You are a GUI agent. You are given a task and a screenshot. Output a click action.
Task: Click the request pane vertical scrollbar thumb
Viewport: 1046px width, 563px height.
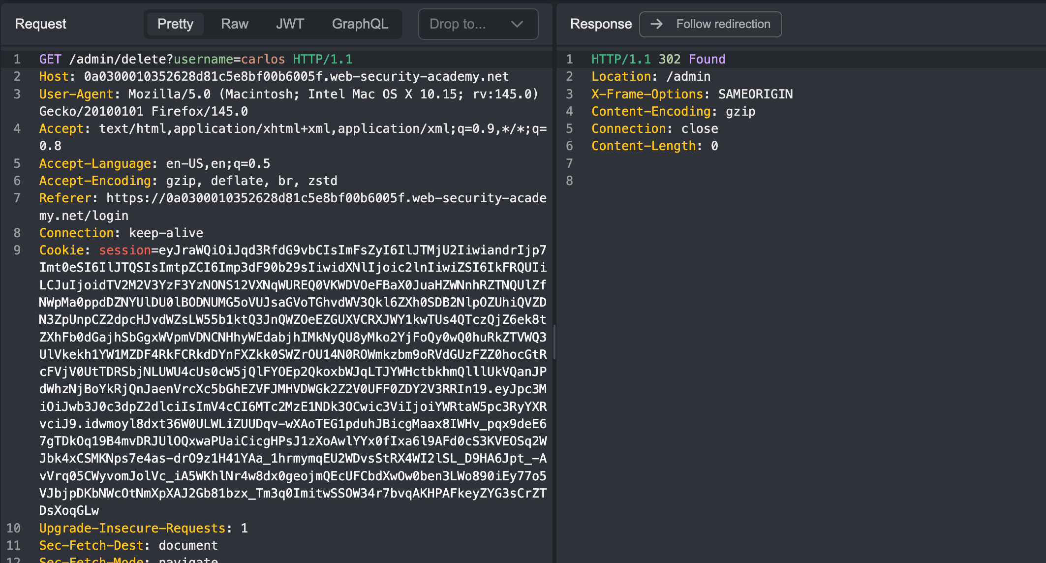coord(554,342)
